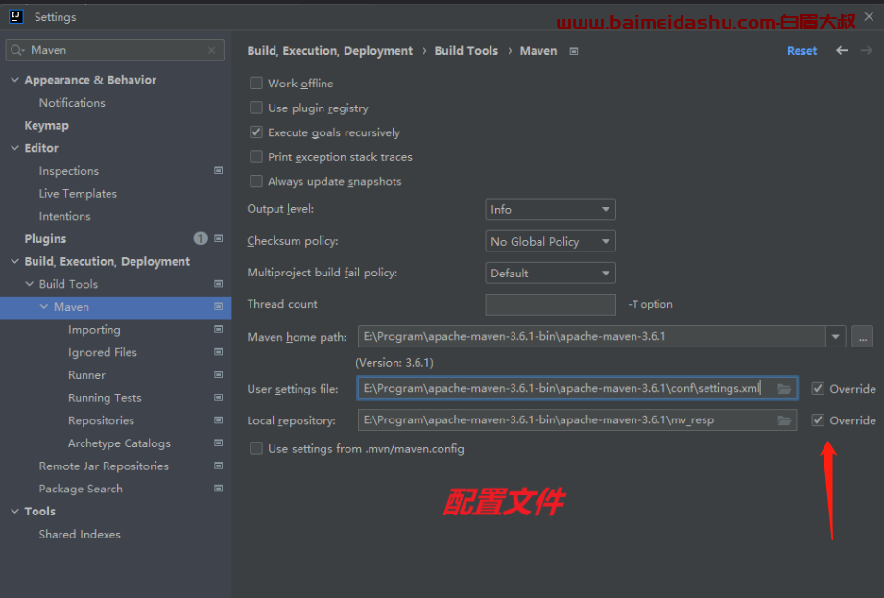Open Keymap settings page

click(47, 125)
